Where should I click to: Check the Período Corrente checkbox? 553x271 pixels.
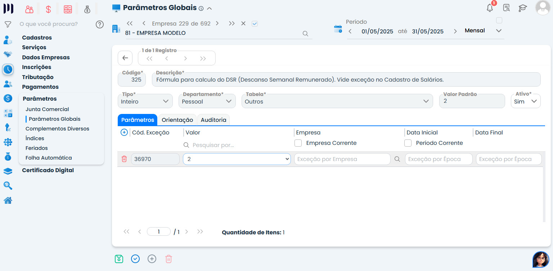[x=408, y=143]
